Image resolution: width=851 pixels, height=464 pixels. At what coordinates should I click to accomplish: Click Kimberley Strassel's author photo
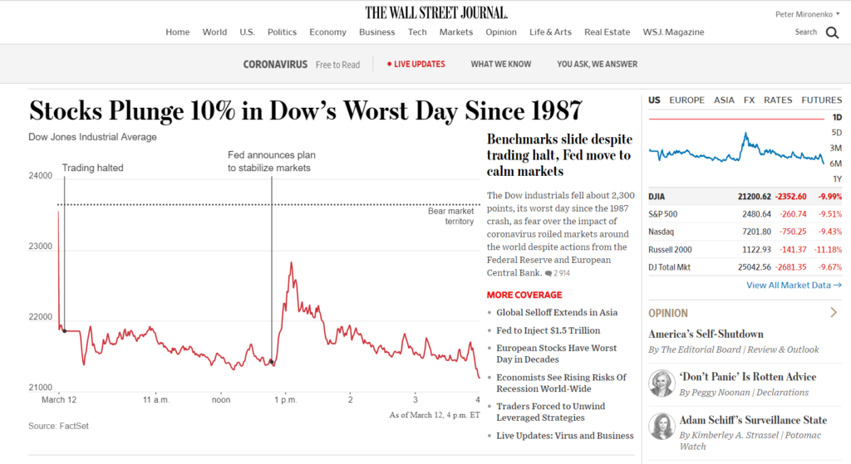point(662,427)
